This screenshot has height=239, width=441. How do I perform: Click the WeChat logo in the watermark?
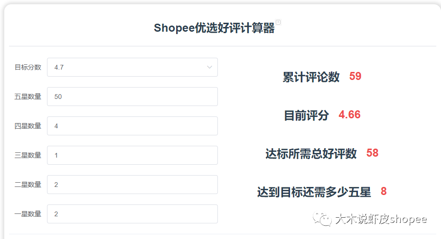point(322,219)
